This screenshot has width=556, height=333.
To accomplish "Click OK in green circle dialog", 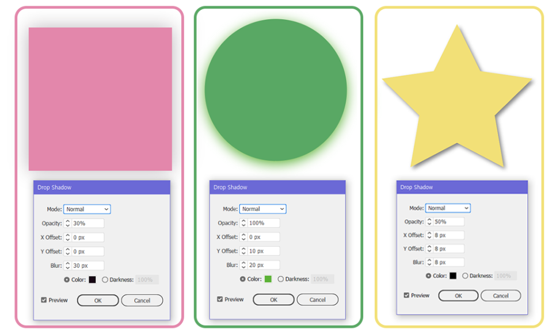I will pos(273,300).
